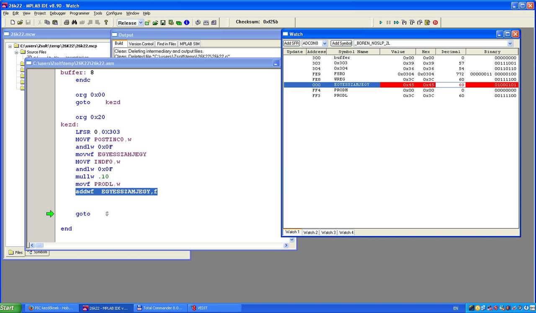Viewport: 536px width, 313px height.
Task: Open the Tools menu
Action: pyautogui.click(x=98, y=13)
